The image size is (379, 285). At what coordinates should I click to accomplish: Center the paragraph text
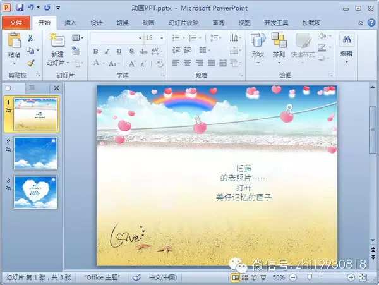coord(188,63)
